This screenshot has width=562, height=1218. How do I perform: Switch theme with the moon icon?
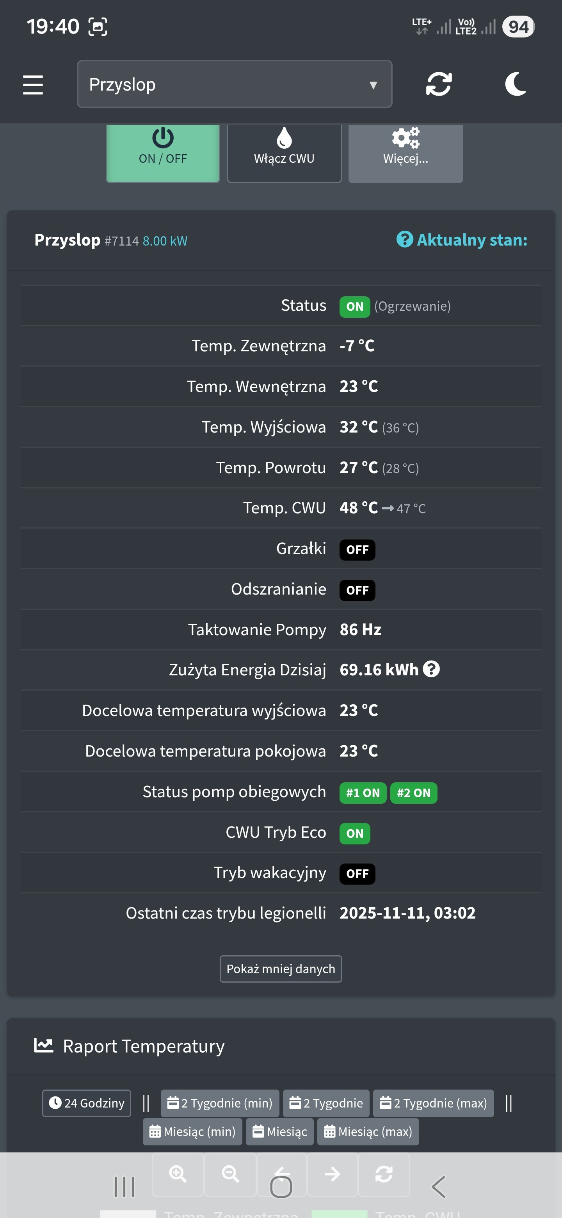(515, 84)
